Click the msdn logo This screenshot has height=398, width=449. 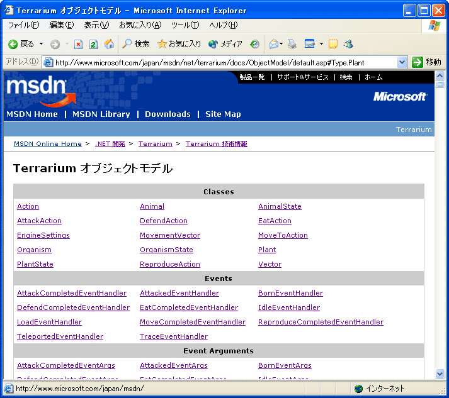(x=40, y=91)
